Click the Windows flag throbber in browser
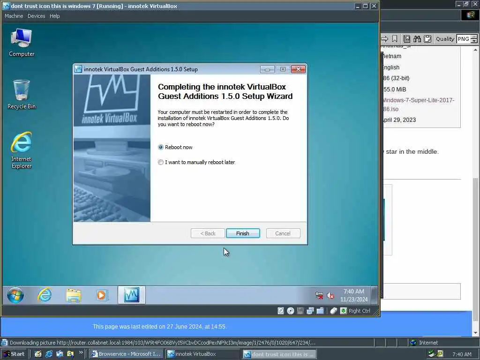The image size is (480, 360). (x=471, y=15)
